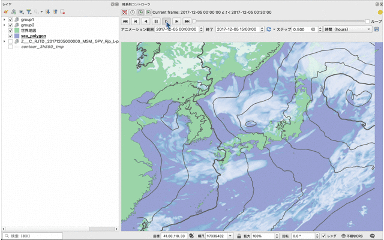Image resolution: width=384 pixels, height=240 pixels.
Task: Open the manage map themes icon
Action: (x=22, y=12)
